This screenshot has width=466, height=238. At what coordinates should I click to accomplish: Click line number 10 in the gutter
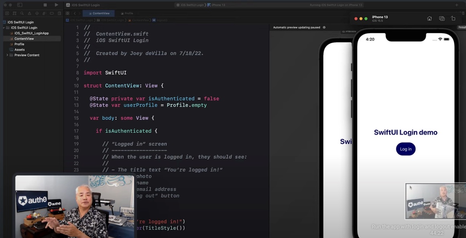tap(76, 86)
